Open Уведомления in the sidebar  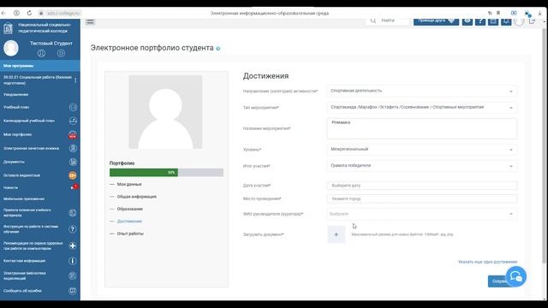[15, 95]
